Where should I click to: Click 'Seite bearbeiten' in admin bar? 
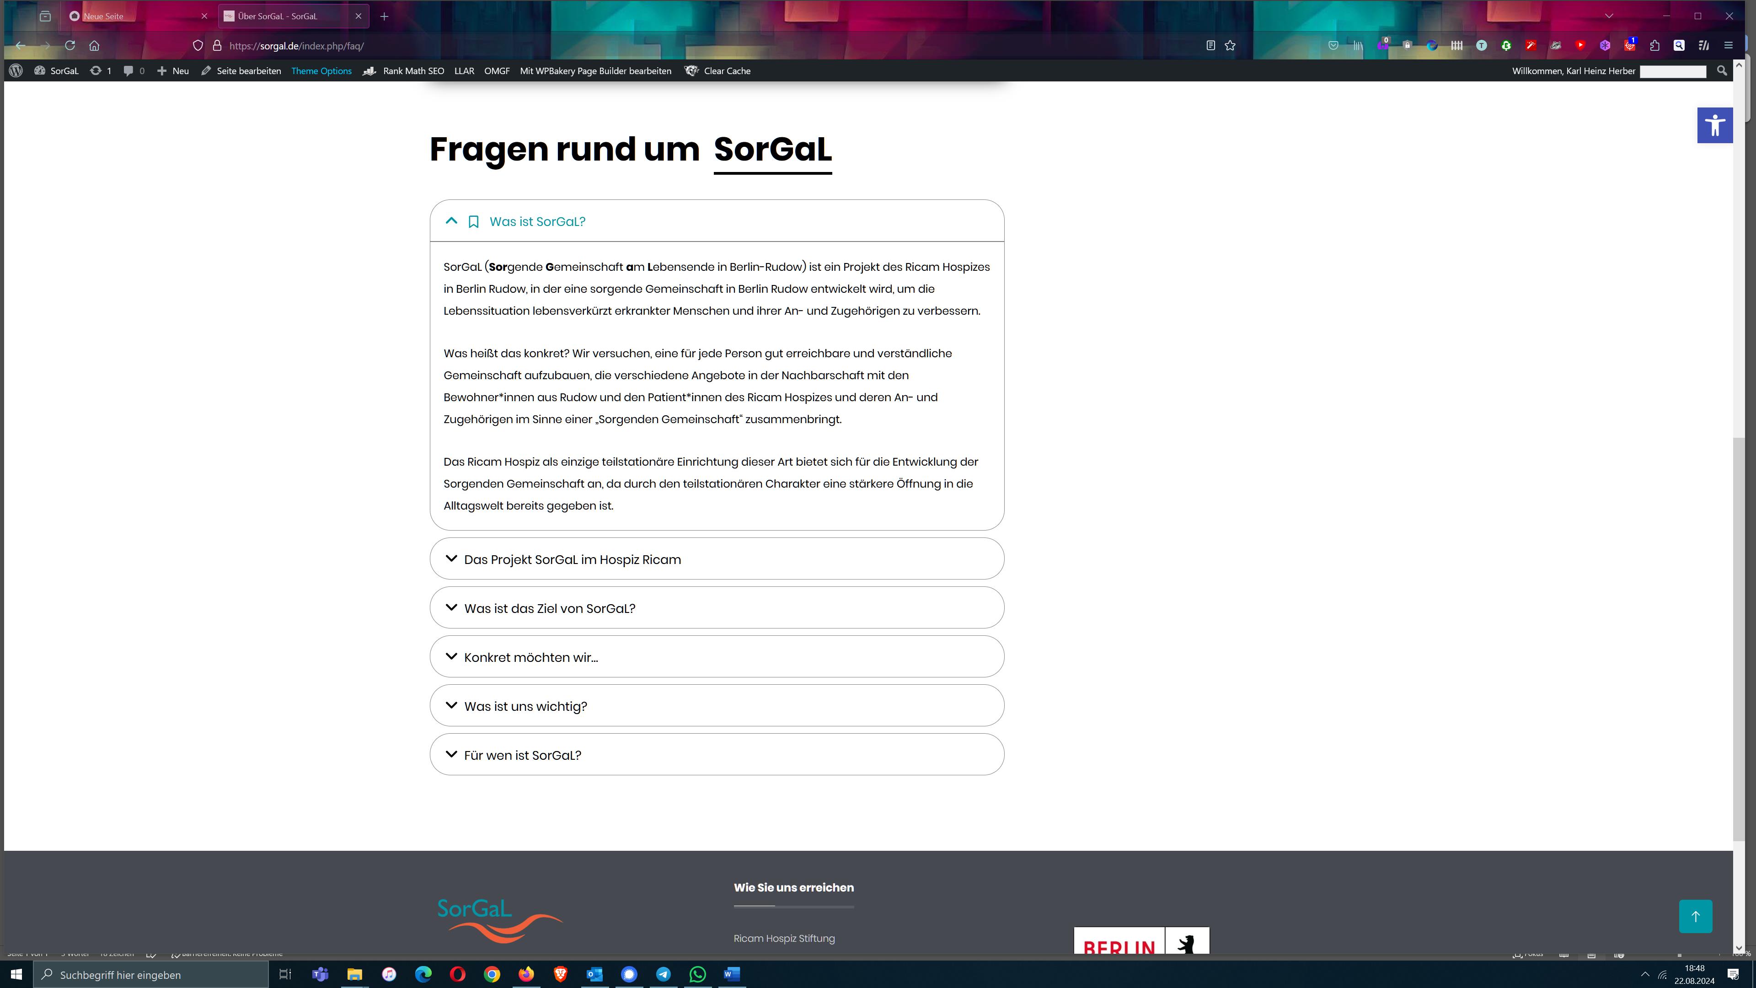tap(248, 71)
